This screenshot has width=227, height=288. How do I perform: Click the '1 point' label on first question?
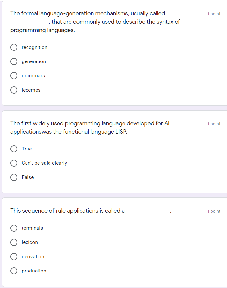(x=214, y=14)
